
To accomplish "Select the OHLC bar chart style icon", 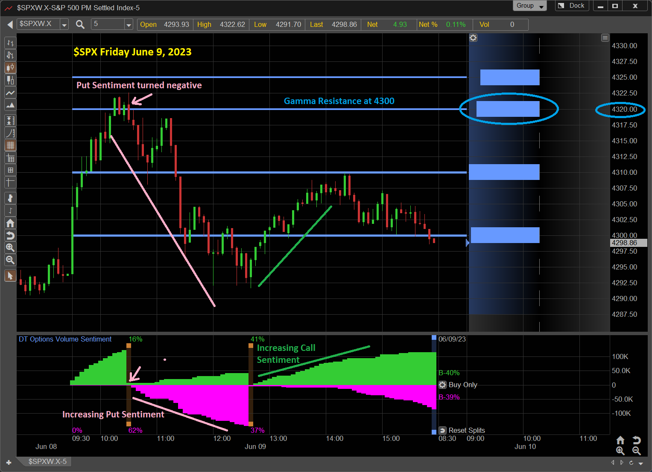I will pyautogui.click(x=10, y=43).
